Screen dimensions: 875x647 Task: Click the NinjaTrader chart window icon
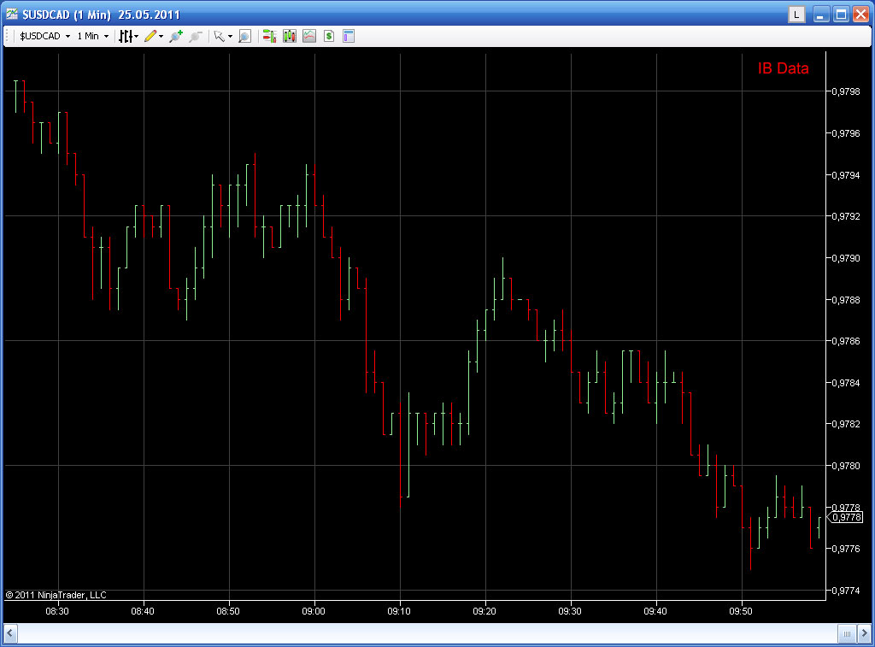(12, 14)
